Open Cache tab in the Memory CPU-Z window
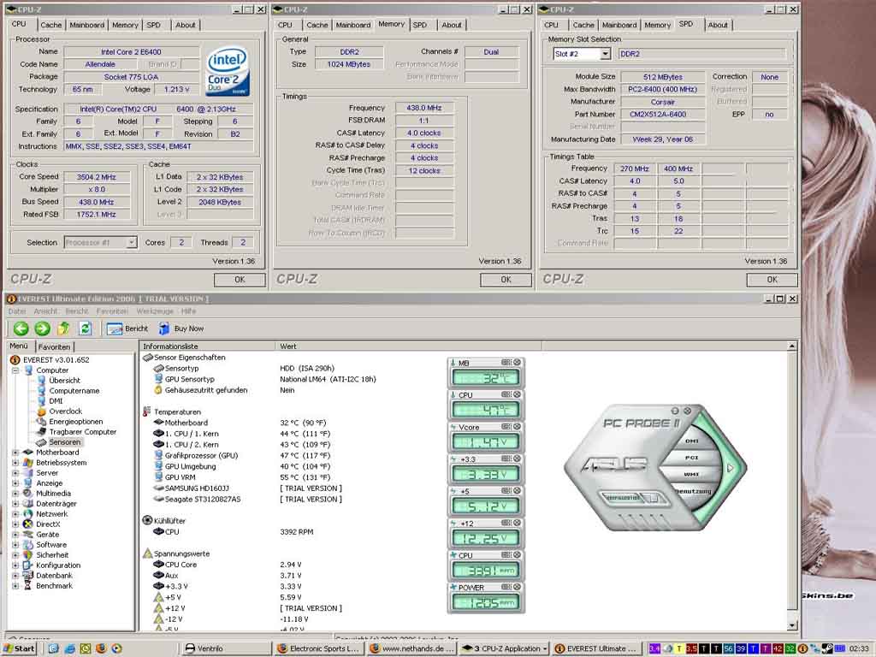 pyautogui.click(x=317, y=25)
